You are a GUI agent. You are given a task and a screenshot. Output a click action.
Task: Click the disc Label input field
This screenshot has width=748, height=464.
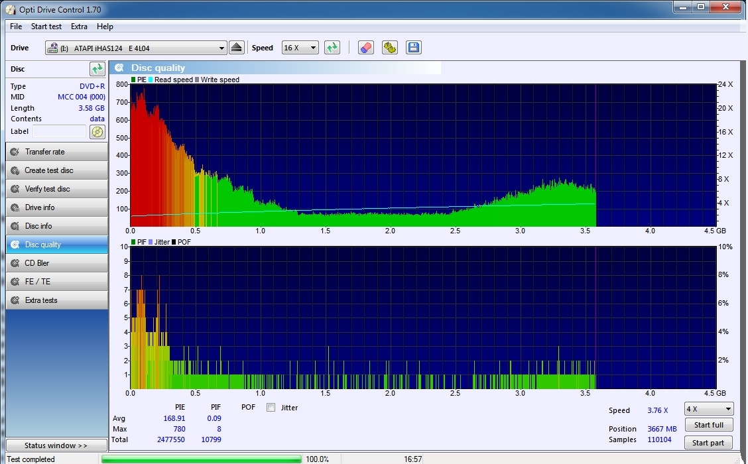(59, 132)
